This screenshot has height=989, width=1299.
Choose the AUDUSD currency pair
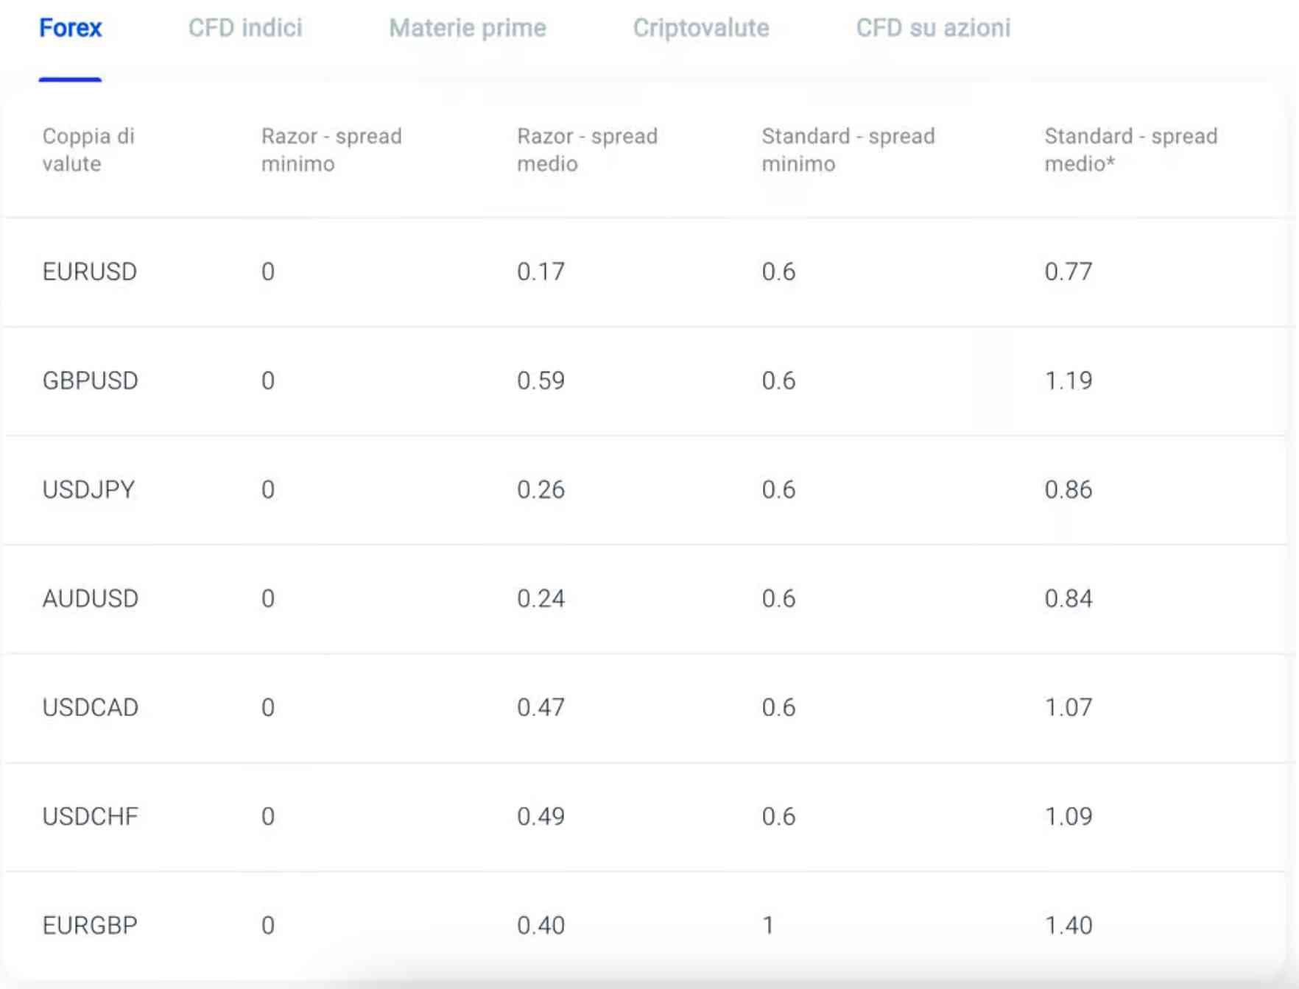(91, 598)
